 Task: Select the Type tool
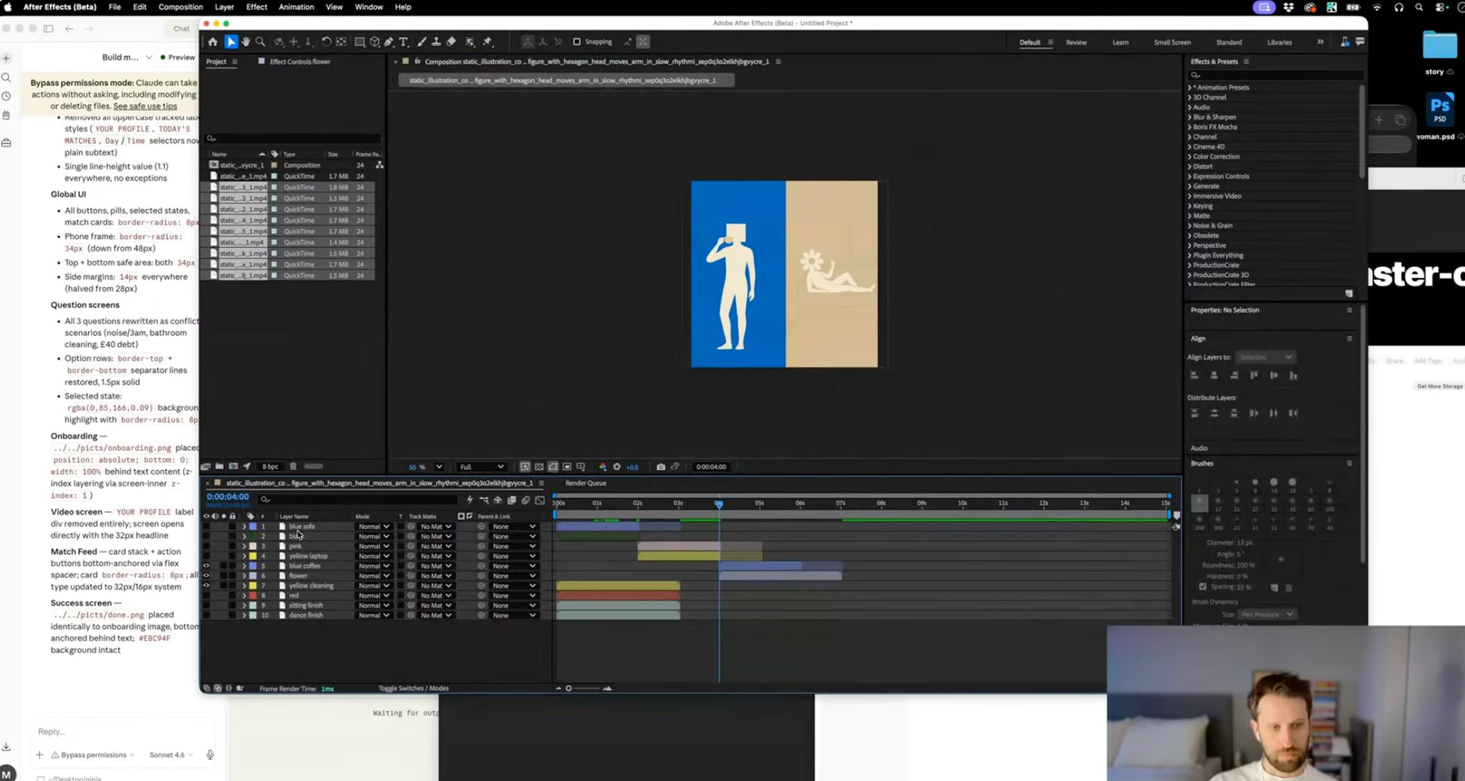coord(403,42)
